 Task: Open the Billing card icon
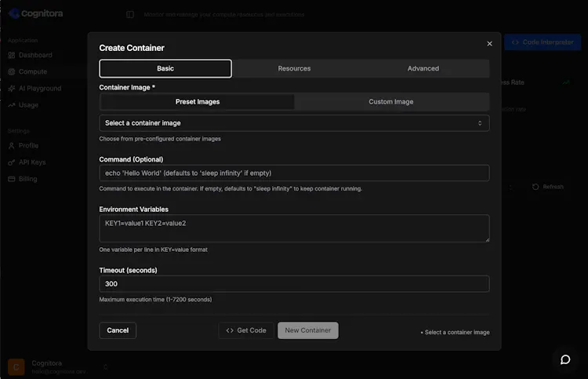click(x=12, y=179)
